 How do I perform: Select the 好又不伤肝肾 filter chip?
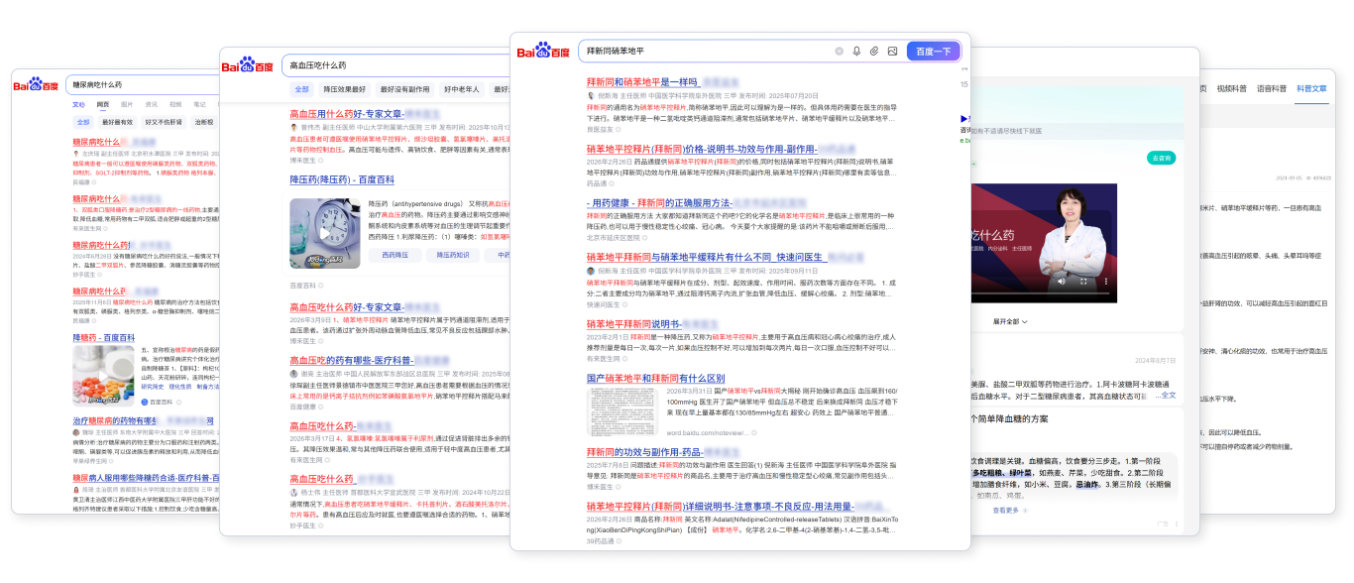[x=164, y=122]
